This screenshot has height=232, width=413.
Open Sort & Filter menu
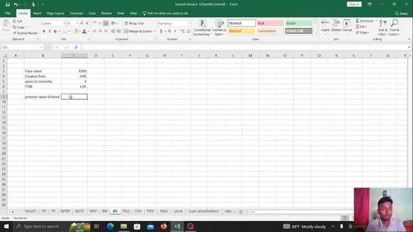pos(383,28)
